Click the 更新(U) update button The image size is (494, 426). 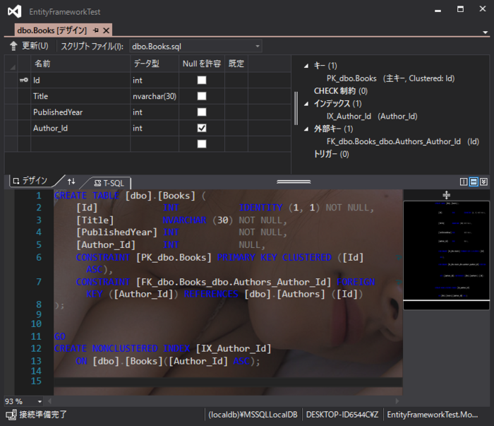(x=29, y=46)
